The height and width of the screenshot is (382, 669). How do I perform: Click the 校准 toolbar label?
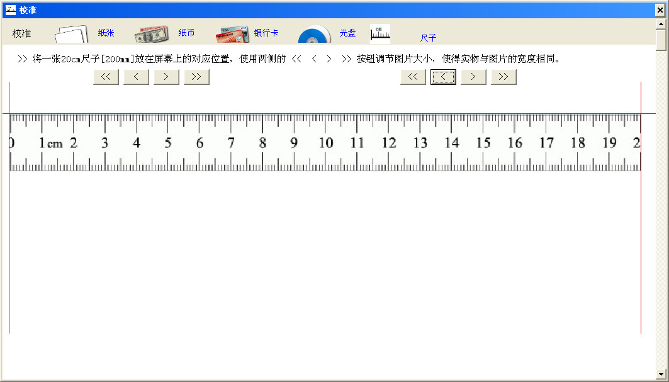(22, 33)
